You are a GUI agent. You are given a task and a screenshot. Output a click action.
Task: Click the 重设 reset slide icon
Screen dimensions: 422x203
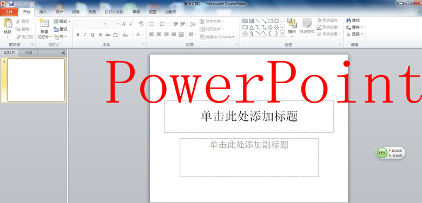pyautogui.click(x=56, y=29)
